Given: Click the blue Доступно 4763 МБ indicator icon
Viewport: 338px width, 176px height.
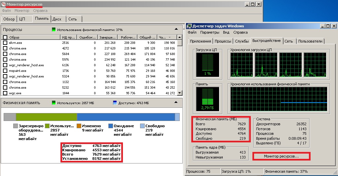Looking at the screenshot, I should pyautogui.click(x=115, y=103).
